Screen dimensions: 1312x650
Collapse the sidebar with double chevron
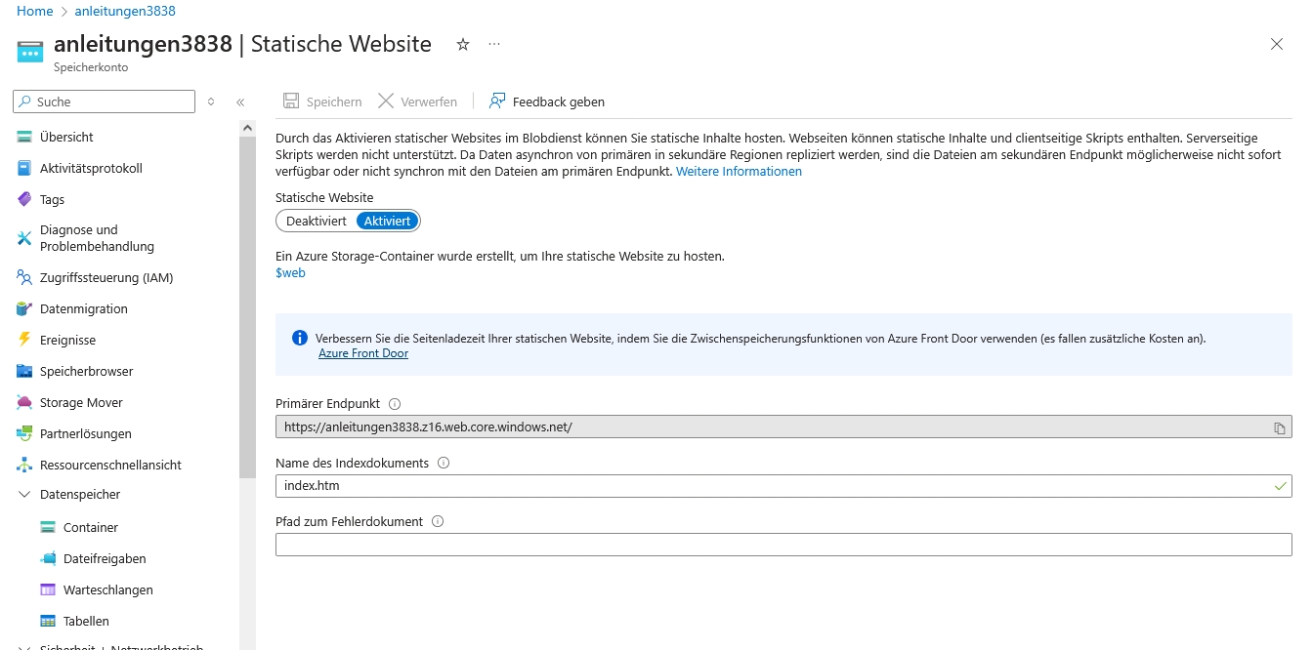240,102
